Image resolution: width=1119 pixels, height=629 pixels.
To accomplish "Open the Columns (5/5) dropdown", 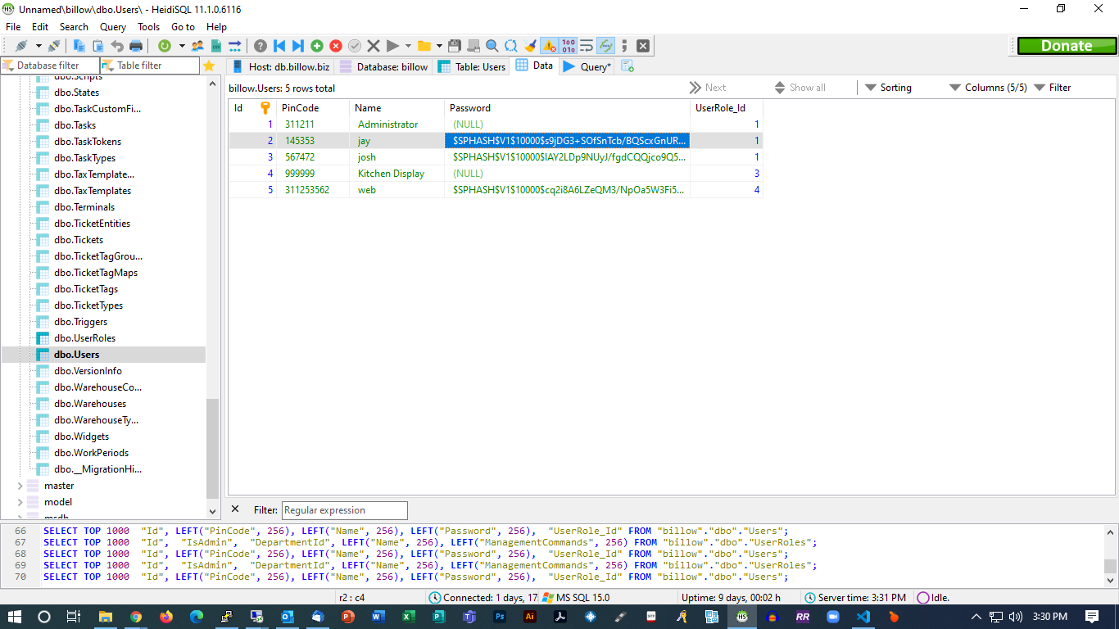I will [988, 88].
